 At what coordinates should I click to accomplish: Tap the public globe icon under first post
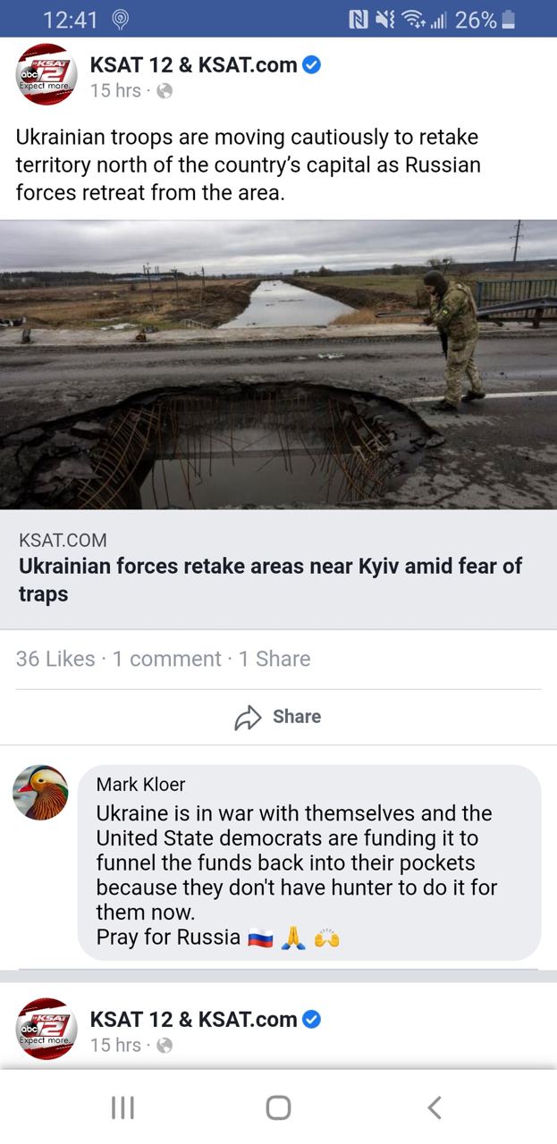coord(164,90)
